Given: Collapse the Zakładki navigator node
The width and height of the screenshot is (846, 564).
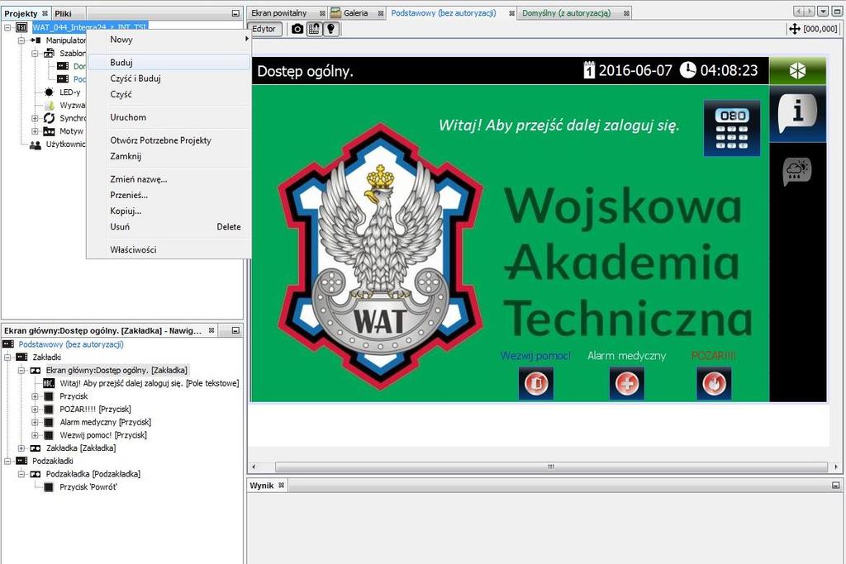Looking at the screenshot, I should [x=7, y=357].
